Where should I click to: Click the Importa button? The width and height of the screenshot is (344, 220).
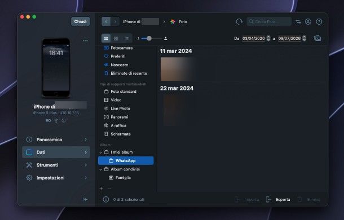coord(247,199)
